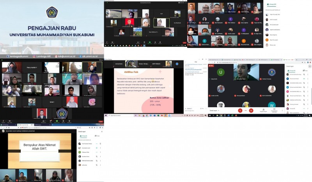Screen dimensions: 312x182
Task: Toggle the red camera button in REC Meet window
Action: (252, 111)
